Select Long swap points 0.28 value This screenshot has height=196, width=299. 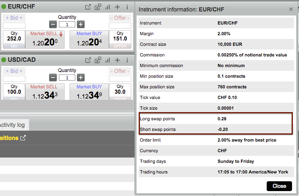(222, 119)
